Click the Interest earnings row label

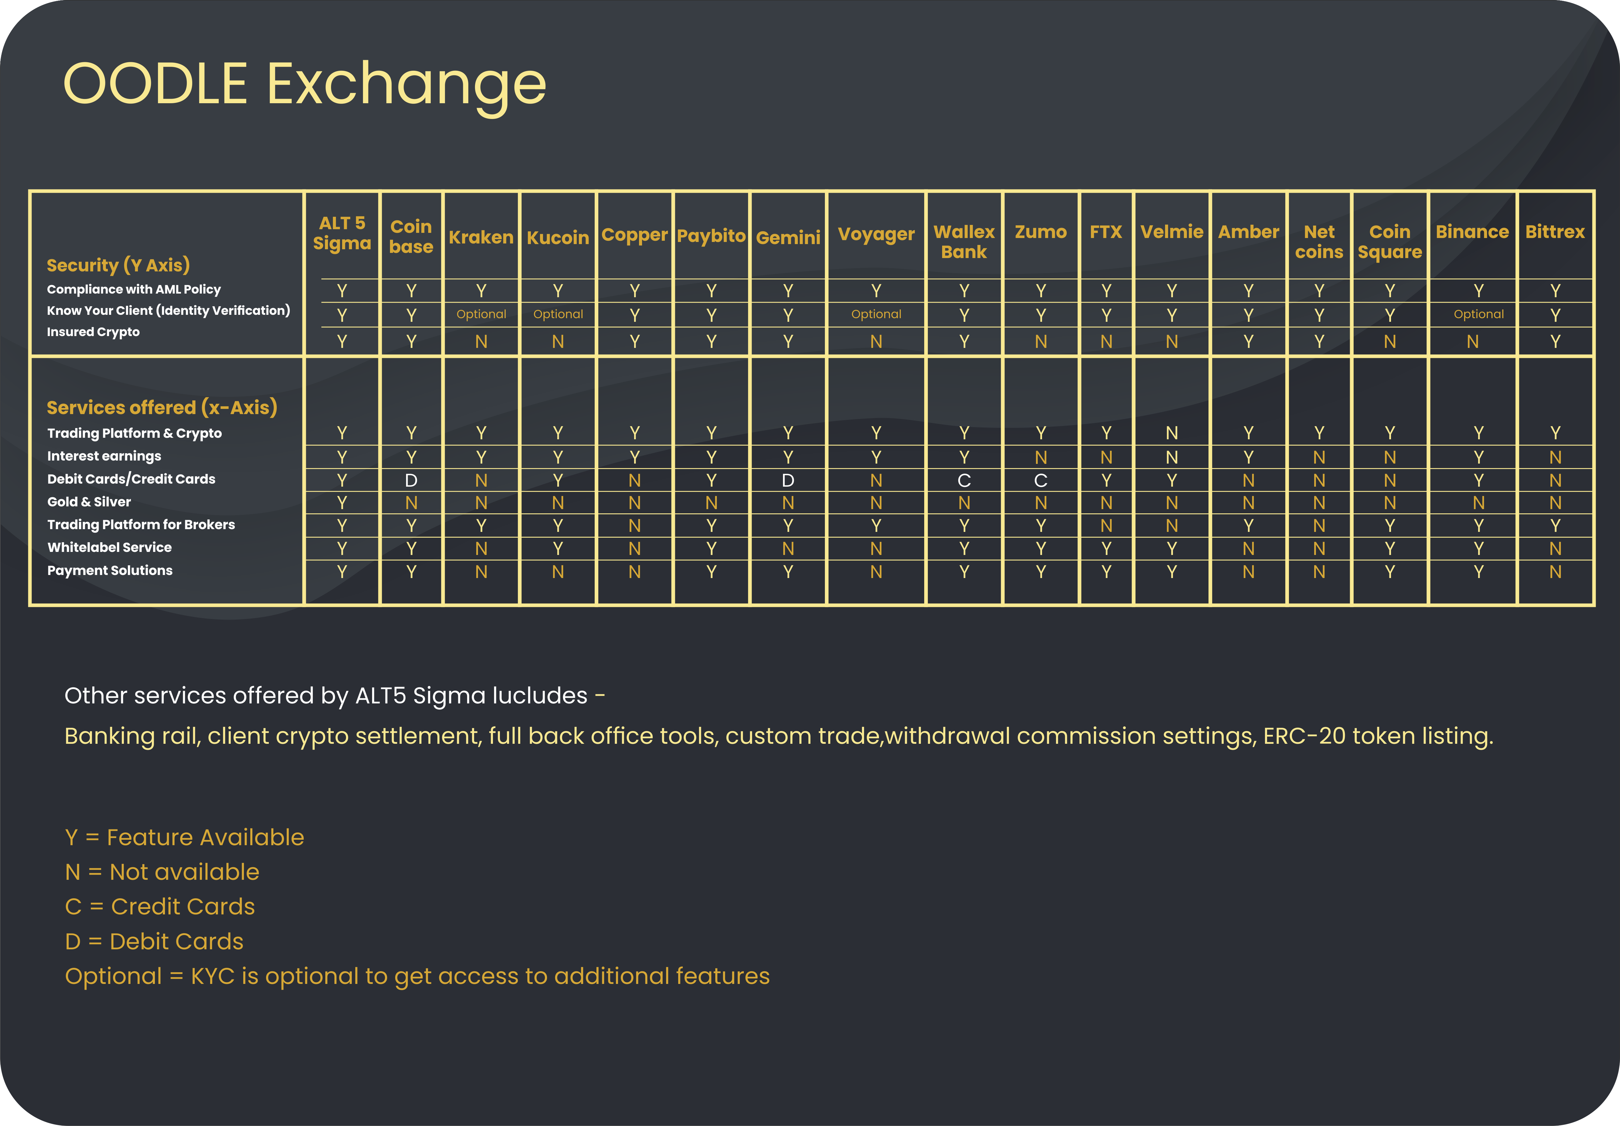pyautogui.click(x=104, y=456)
